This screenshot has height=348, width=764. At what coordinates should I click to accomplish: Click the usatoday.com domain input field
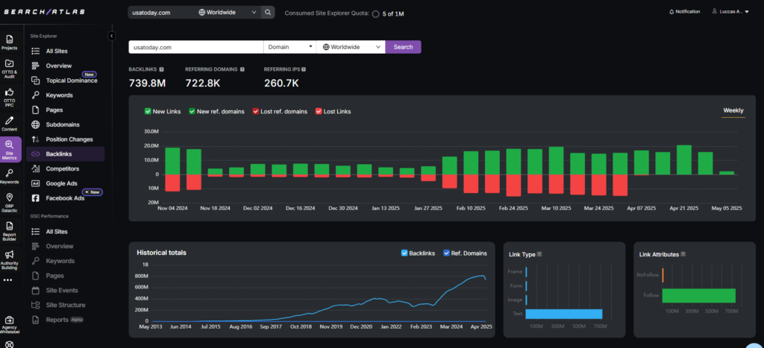[x=196, y=47]
